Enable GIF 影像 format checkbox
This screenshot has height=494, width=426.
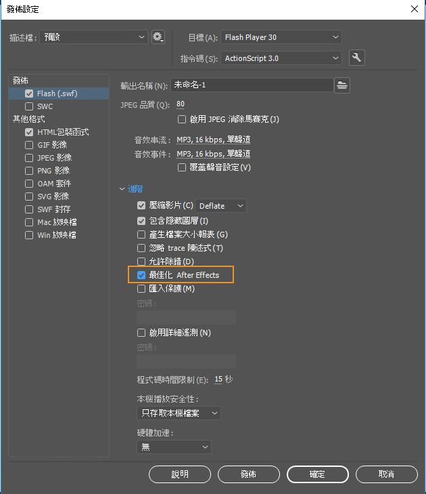pyautogui.click(x=29, y=145)
